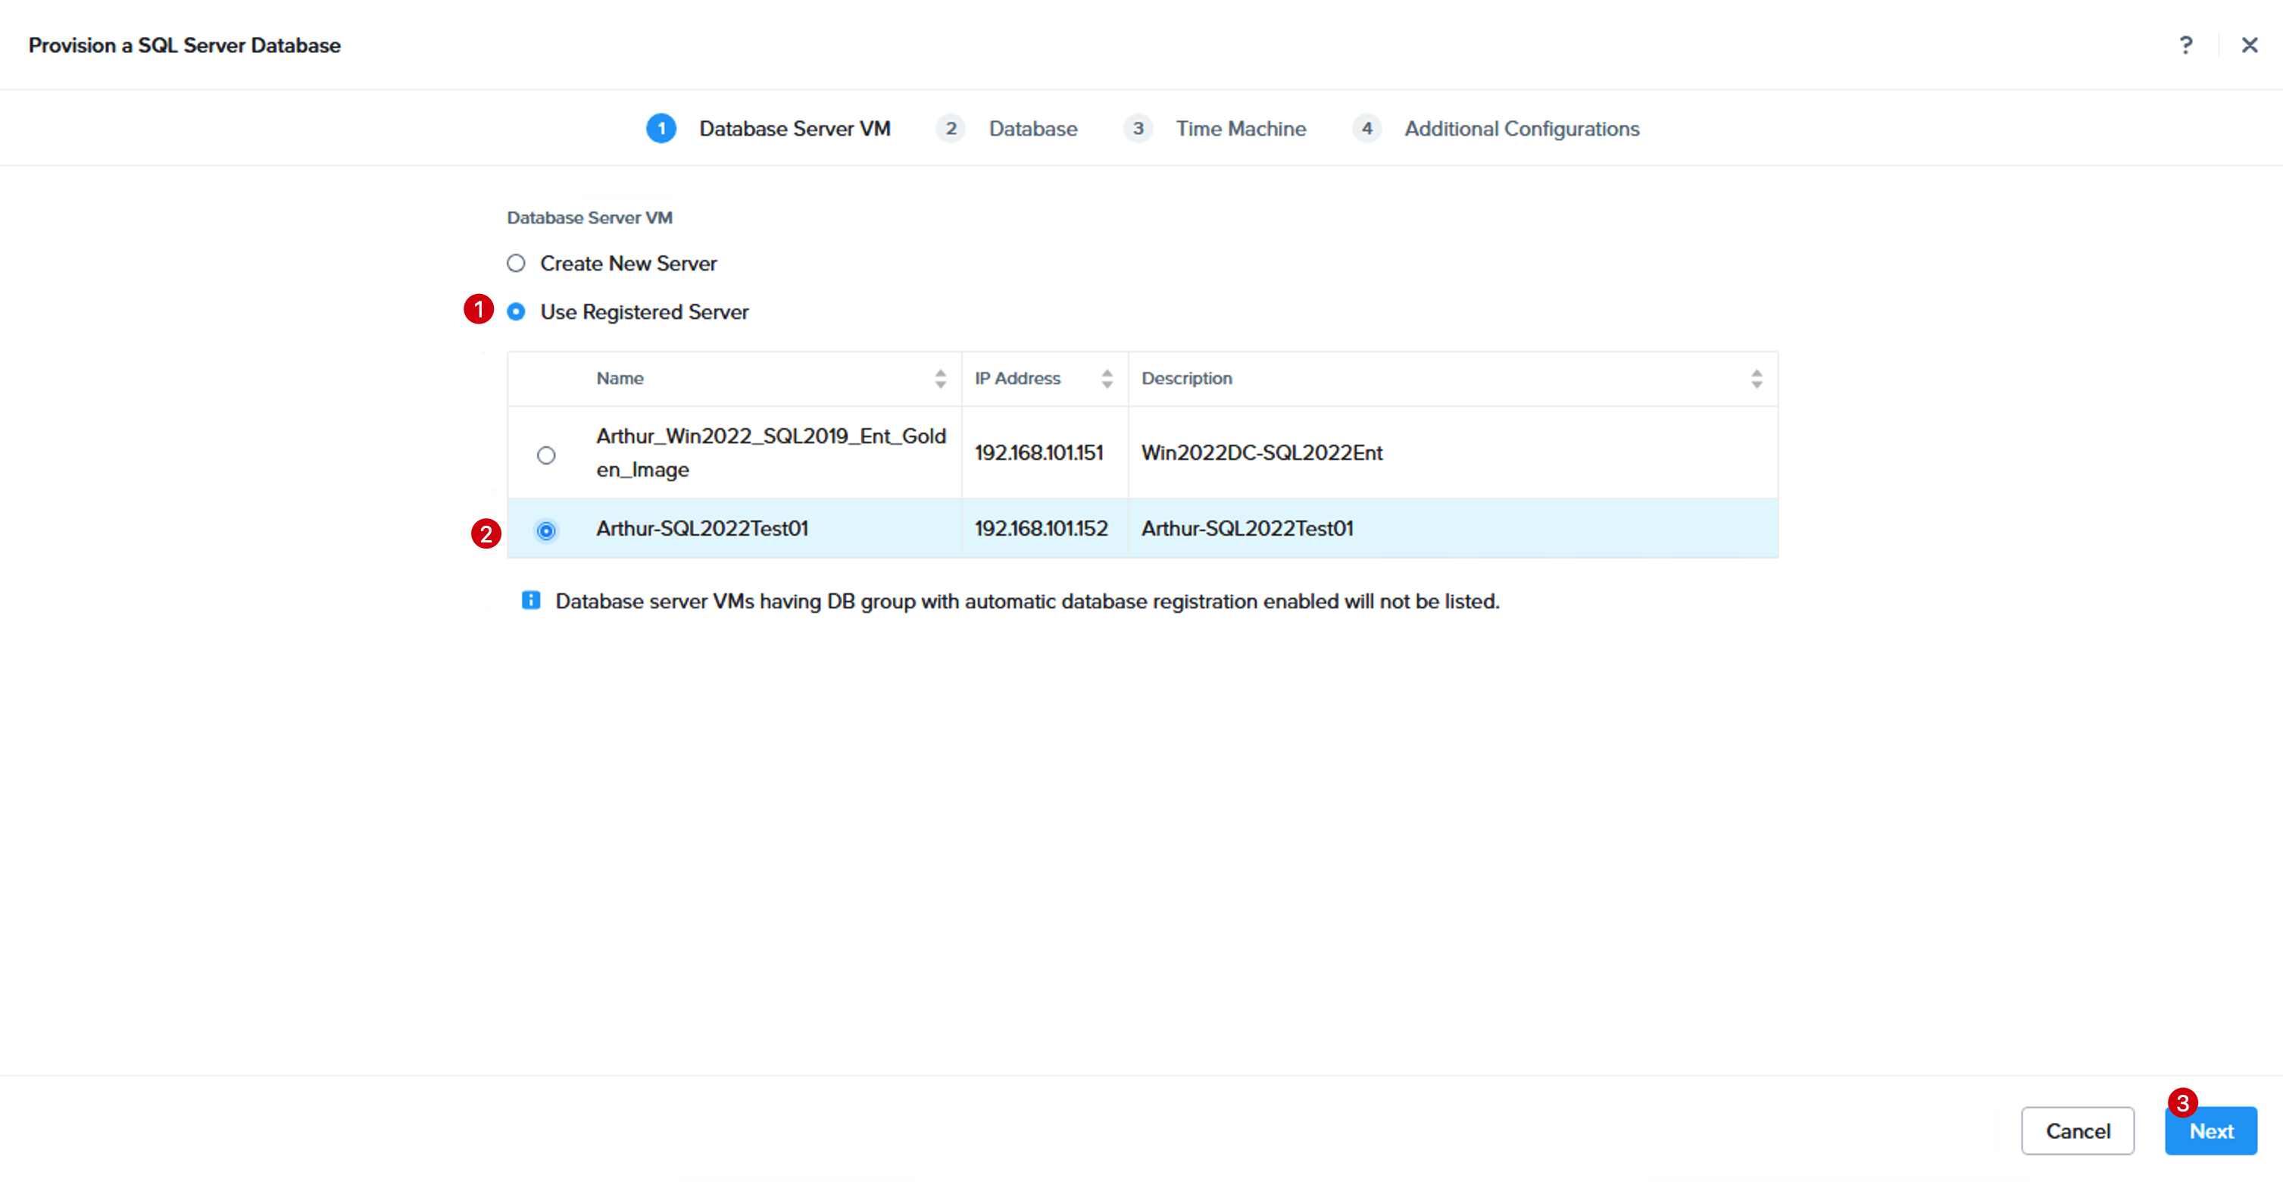Sort the table by Description arrows
The image size is (2283, 1185).
[x=1757, y=380]
